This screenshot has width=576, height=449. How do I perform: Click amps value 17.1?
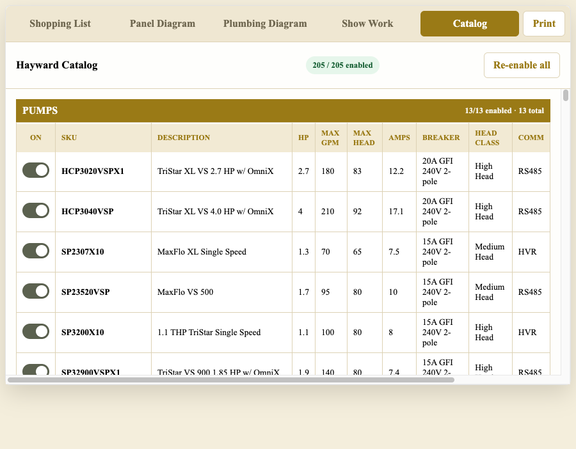[396, 212]
